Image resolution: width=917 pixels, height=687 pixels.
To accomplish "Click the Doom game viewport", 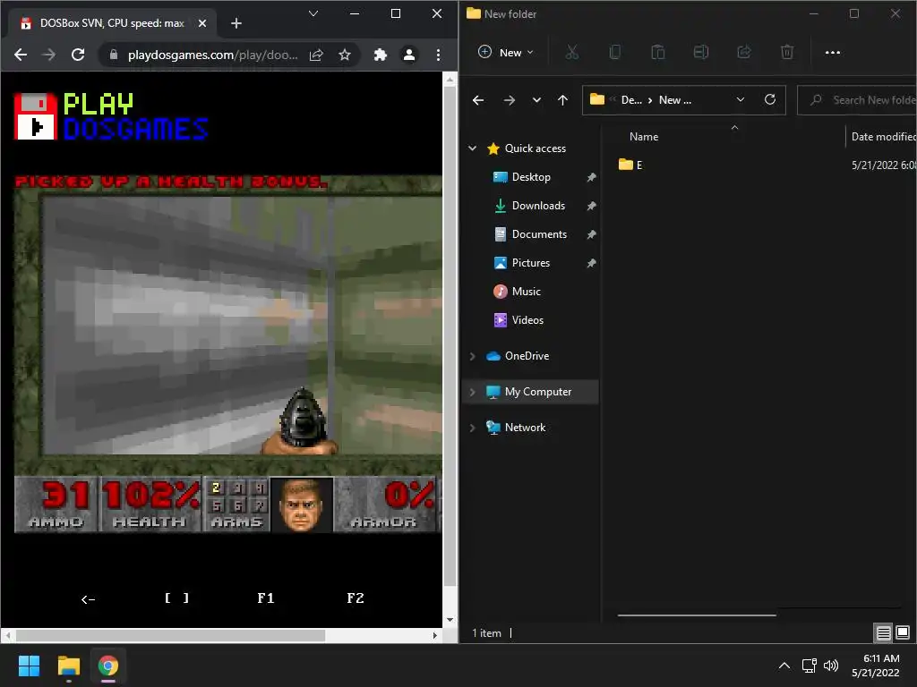I will pos(242,326).
